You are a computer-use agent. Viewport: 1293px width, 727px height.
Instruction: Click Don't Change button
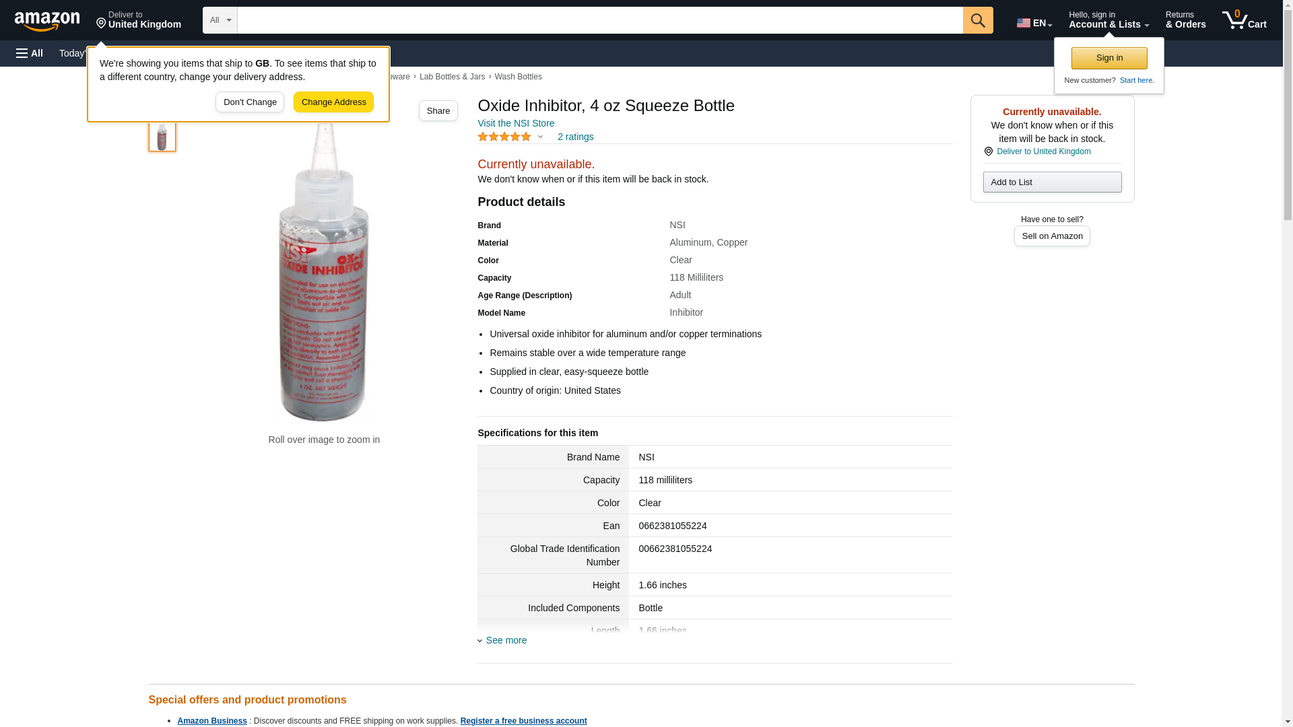click(x=250, y=102)
